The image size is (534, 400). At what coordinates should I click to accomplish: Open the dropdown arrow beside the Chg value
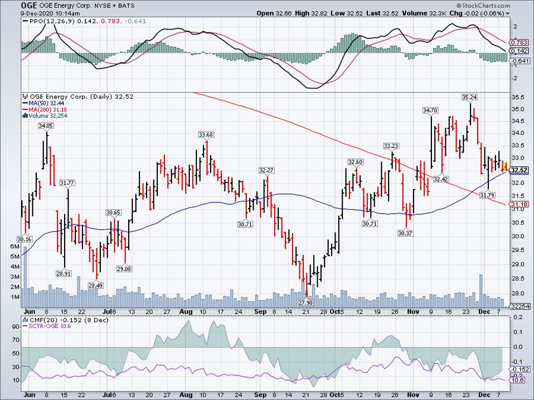point(508,13)
